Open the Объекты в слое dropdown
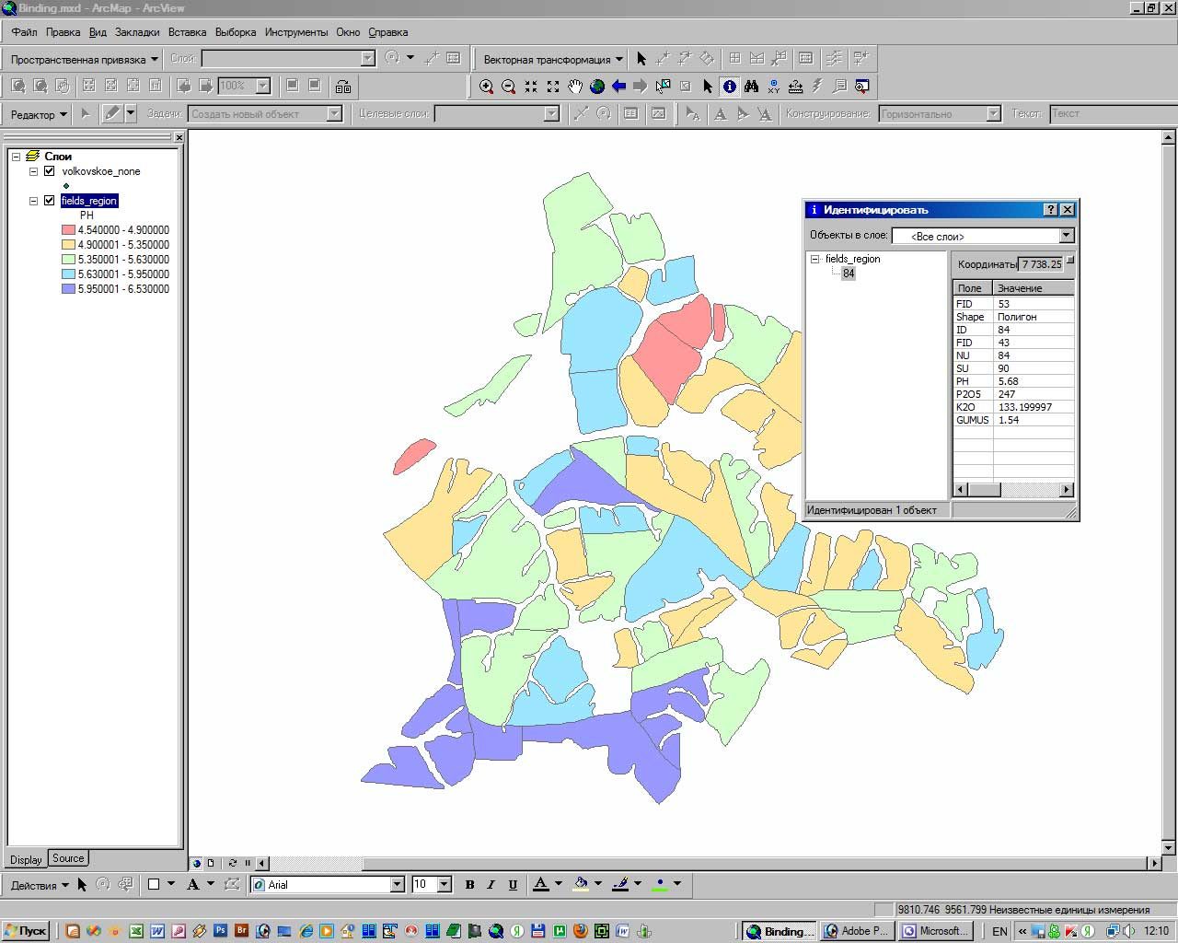 [x=1066, y=236]
